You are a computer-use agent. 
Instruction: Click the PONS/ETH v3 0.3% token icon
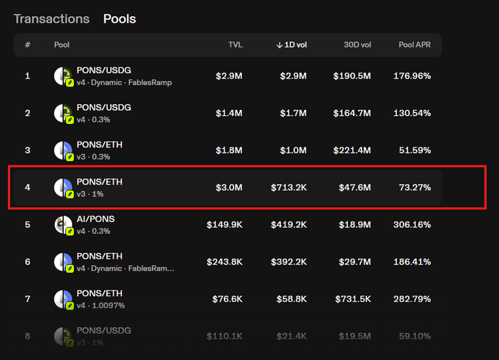[x=64, y=151]
